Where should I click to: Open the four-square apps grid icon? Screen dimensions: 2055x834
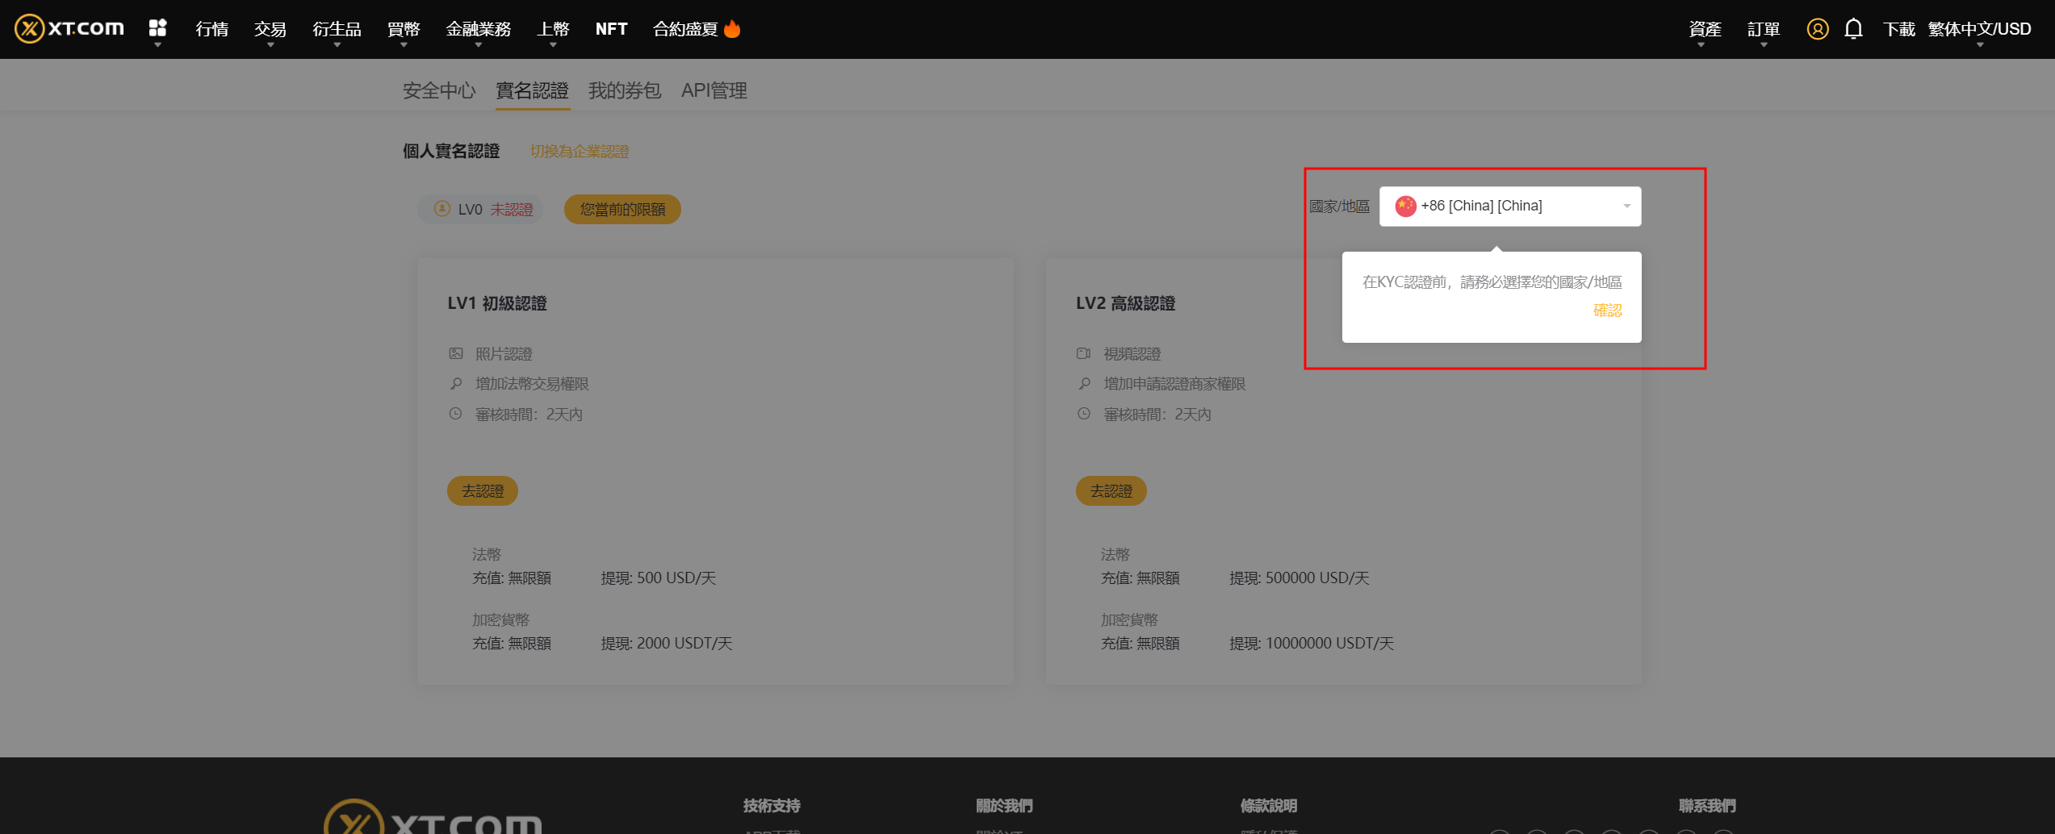[x=157, y=28]
